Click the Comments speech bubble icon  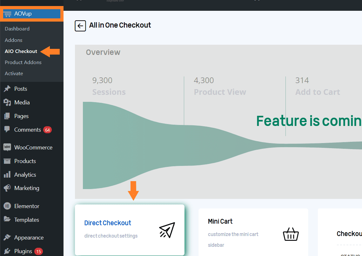point(7,129)
